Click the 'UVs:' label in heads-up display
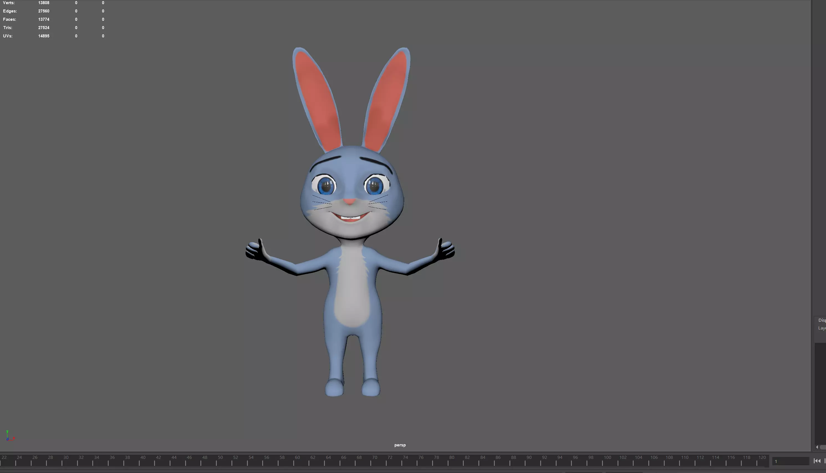The width and height of the screenshot is (826, 473). (x=8, y=36)
